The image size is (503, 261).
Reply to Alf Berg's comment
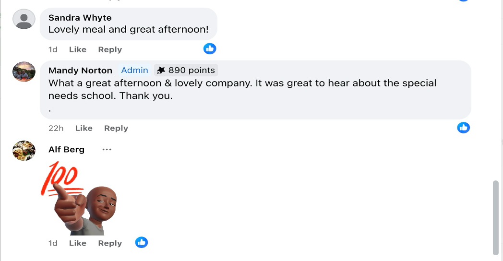110,243
